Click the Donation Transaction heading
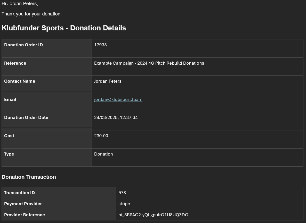 coord(29,177)
